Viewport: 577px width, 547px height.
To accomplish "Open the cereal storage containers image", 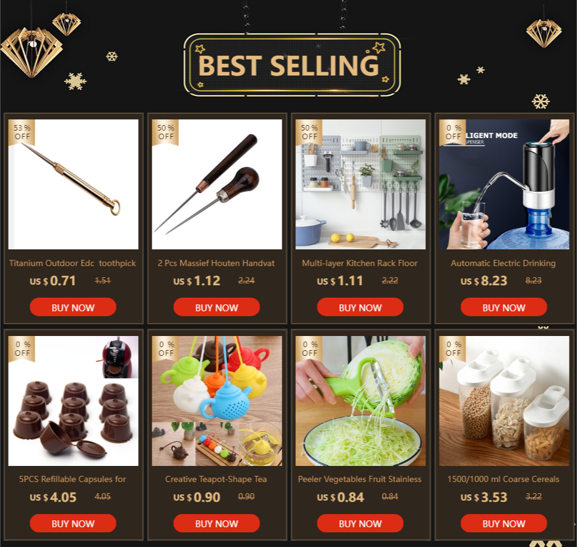I will 504,401.
